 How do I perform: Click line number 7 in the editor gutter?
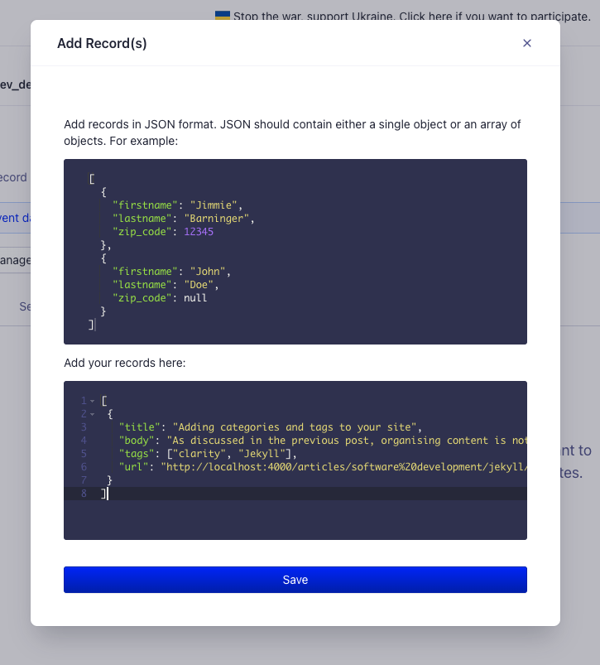(x=84, y=480)
